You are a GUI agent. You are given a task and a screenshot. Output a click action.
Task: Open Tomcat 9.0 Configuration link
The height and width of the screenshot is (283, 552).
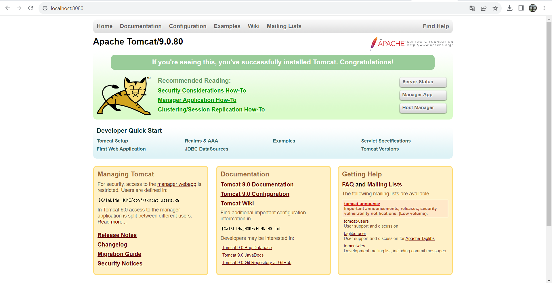coord(255,194)
